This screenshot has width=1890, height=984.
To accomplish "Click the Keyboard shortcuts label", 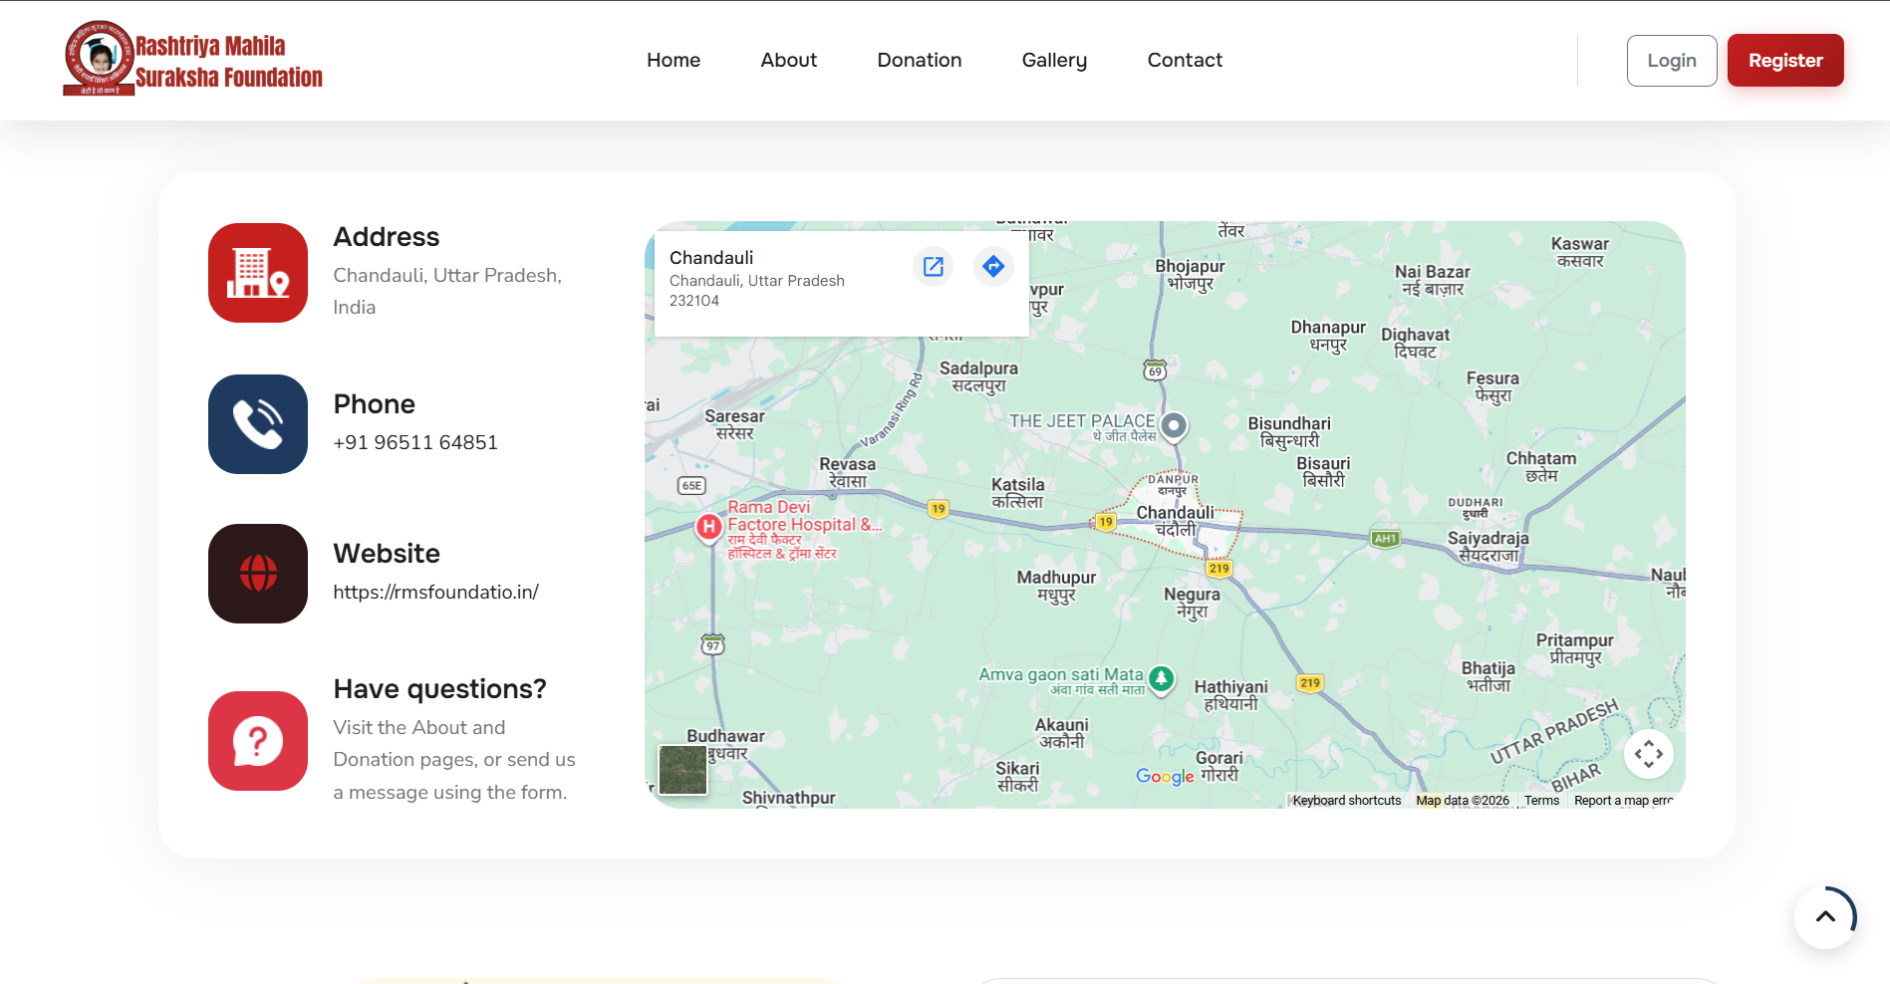I will (1347, 800).
